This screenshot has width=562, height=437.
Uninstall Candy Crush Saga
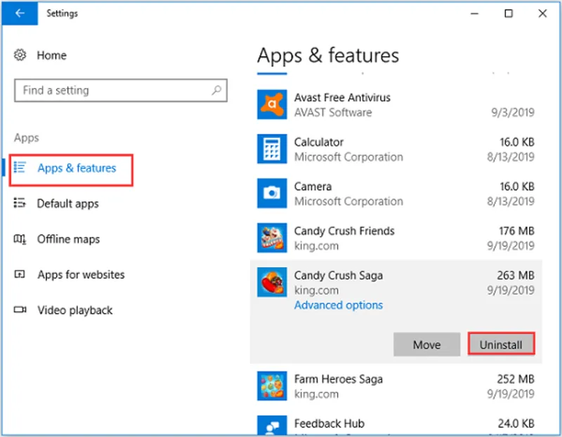[501, 344]
